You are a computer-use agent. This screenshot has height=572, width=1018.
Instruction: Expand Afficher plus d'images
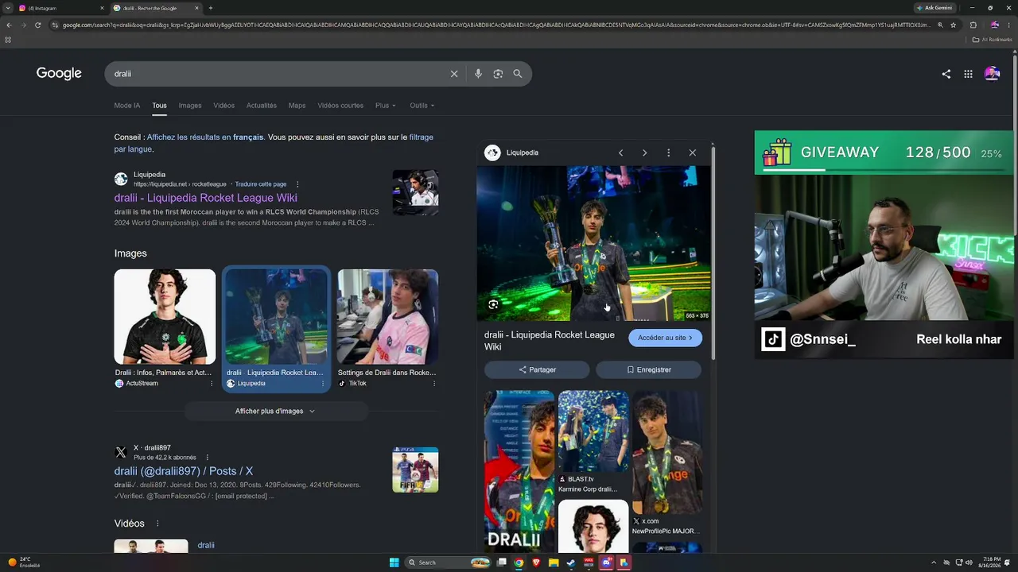[275, 412]
